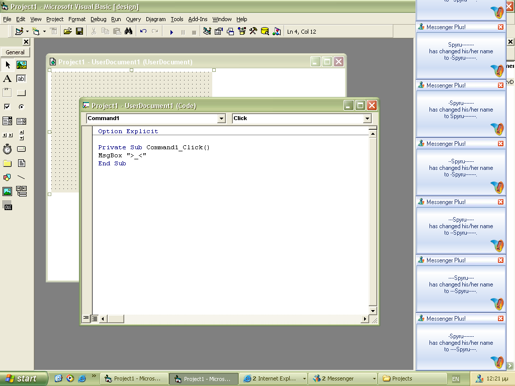Viewport: 515px width, 386px height.
Task: Click the Save Project floppy disk icon
Action: pyautogui.click(x=79, y=32)
